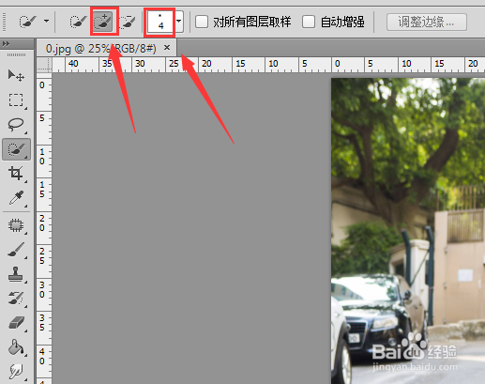
Task: Select the Spot Healing Brush tool
Action: tap(16, 225)
